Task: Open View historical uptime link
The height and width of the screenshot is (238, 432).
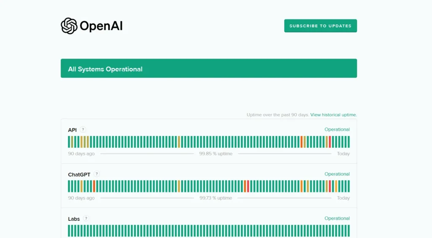Action: point(333,115)
